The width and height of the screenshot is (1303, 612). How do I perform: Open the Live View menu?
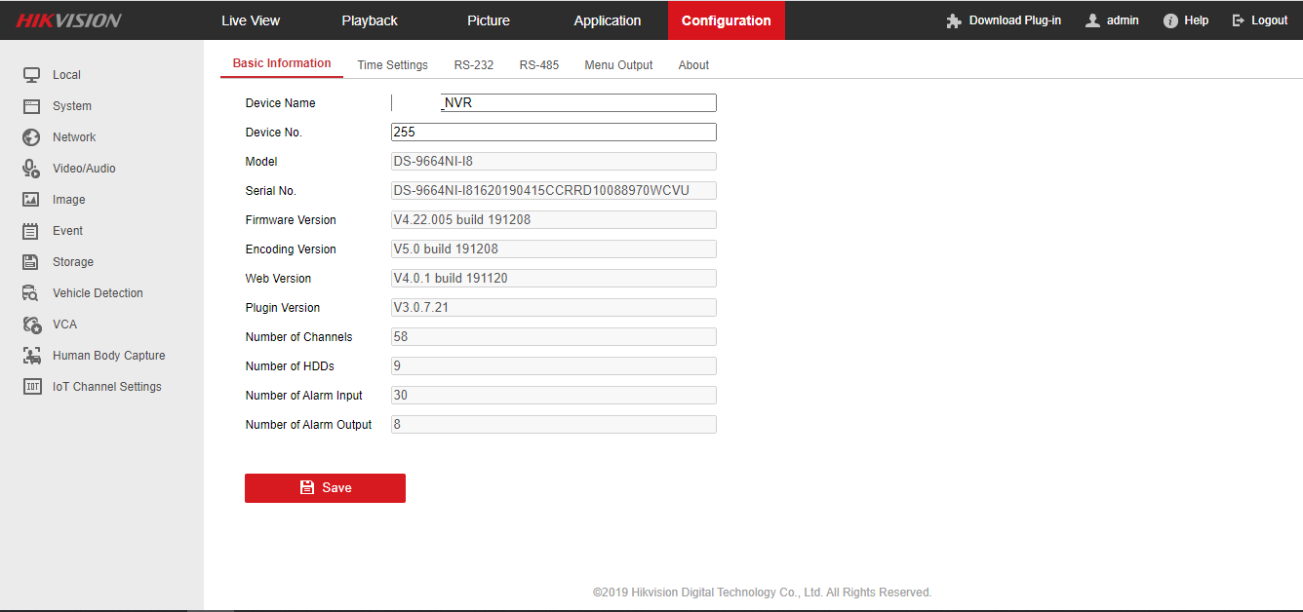(x=251, y=20)
